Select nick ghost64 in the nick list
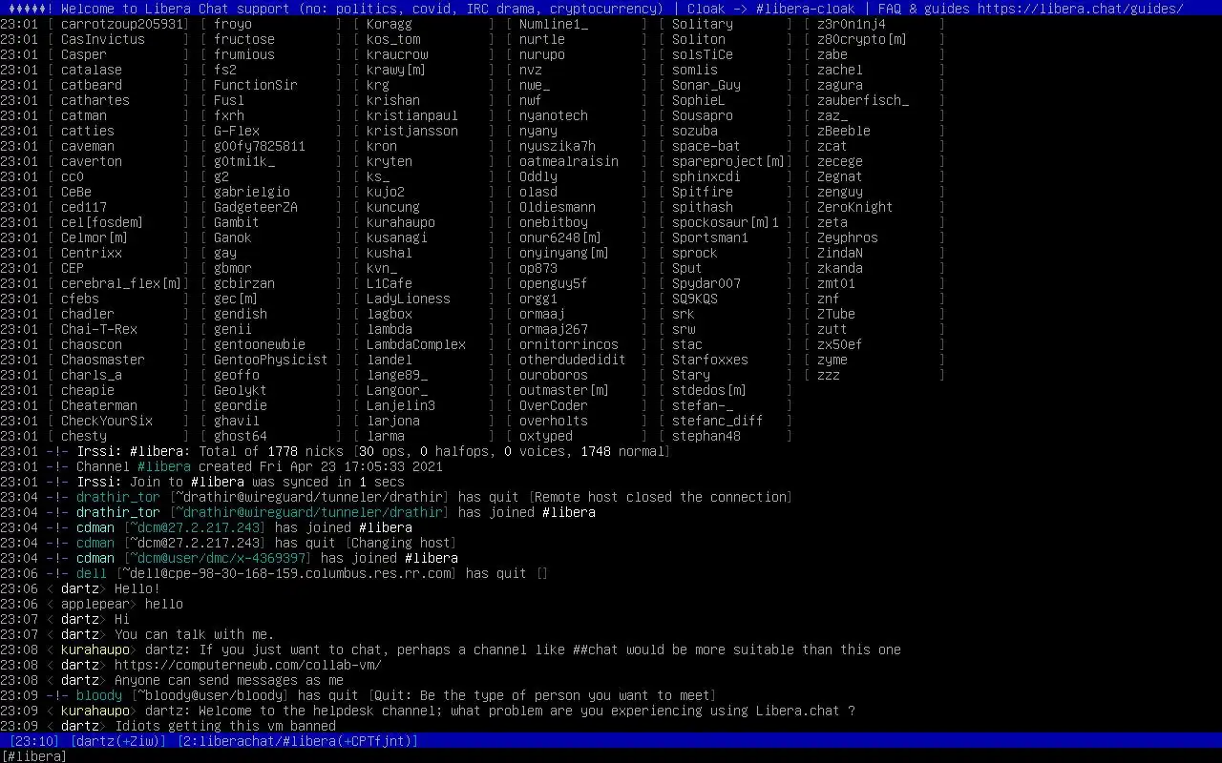This screenshot has height=763, width=1222. click(241, 436)
